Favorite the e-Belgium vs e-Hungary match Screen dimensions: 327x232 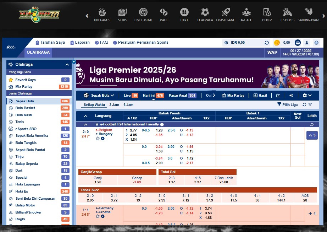coord(98,139)
